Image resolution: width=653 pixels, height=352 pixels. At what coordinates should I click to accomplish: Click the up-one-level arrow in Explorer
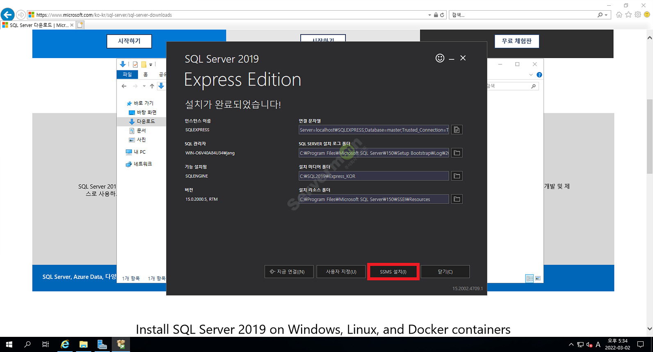click(x=152, y=86)
